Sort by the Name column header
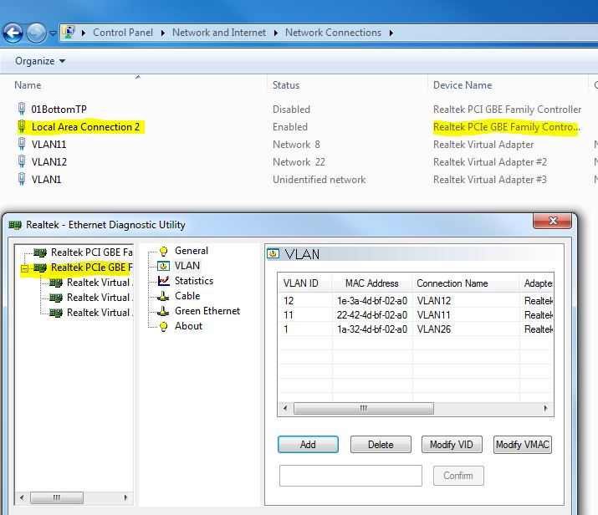The image size is (598, 515). coord(28,85)
